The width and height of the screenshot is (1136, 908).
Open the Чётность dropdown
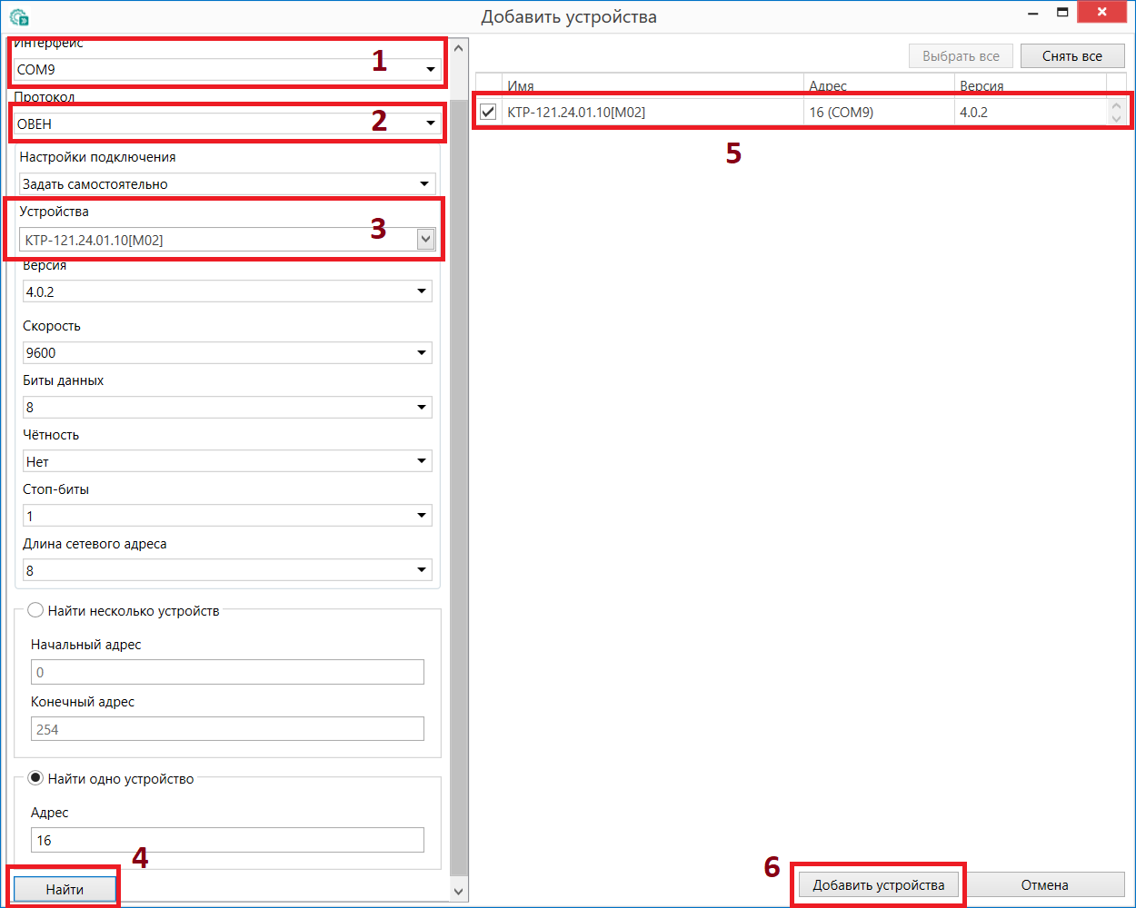point(227,461)
